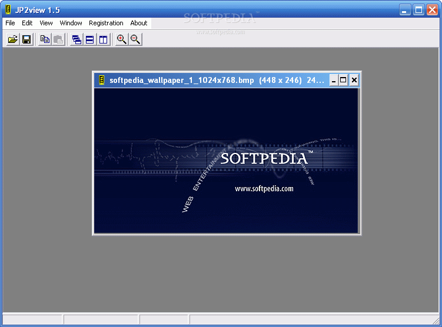Click the status bar resize grip

tap(436, 321)
